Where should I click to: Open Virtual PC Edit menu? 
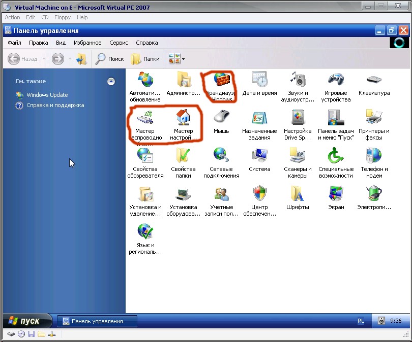[x=31, y=17]
